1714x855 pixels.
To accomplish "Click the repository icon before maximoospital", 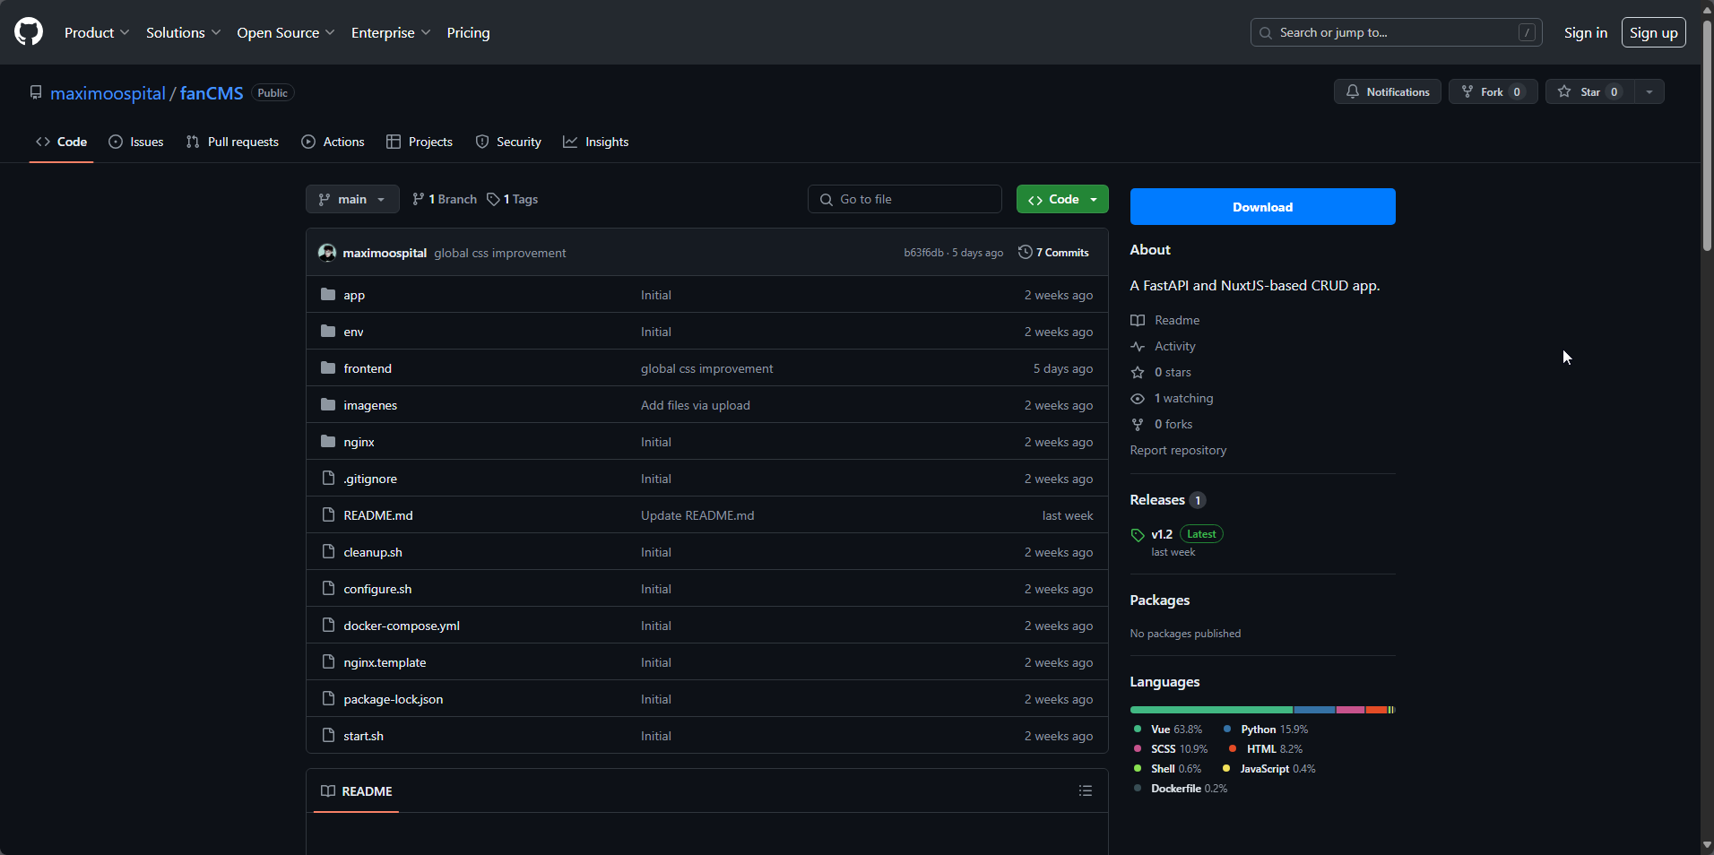I will tap(36, 92).
